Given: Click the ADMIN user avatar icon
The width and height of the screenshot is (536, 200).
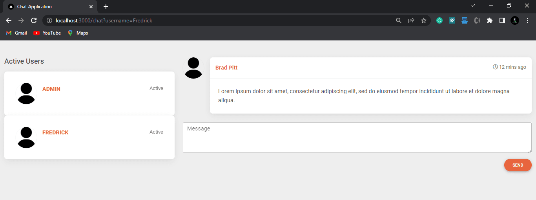Looking at the screenshot, I should pyautogui.click(x=26, y=94).
